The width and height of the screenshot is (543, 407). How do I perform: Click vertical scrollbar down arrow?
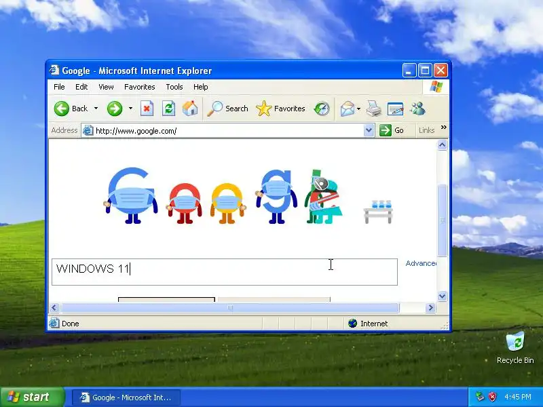(443, 296)
